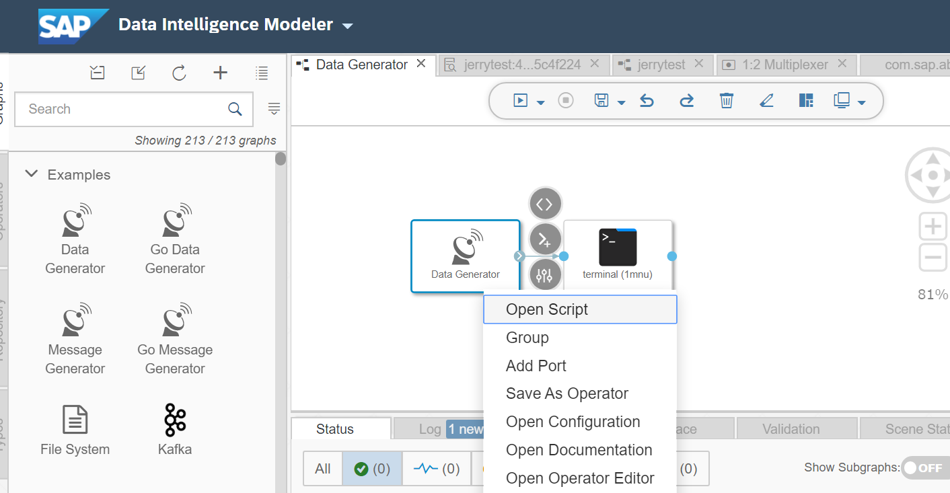Switch to the 1:2 Multiplexer tab
950x493 pixels.
[x=785, y=65]
